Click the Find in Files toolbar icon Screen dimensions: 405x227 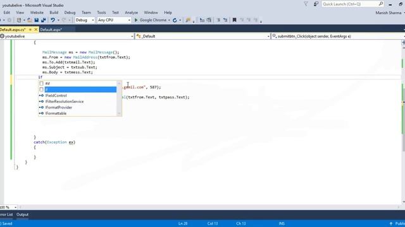point(188,20)
